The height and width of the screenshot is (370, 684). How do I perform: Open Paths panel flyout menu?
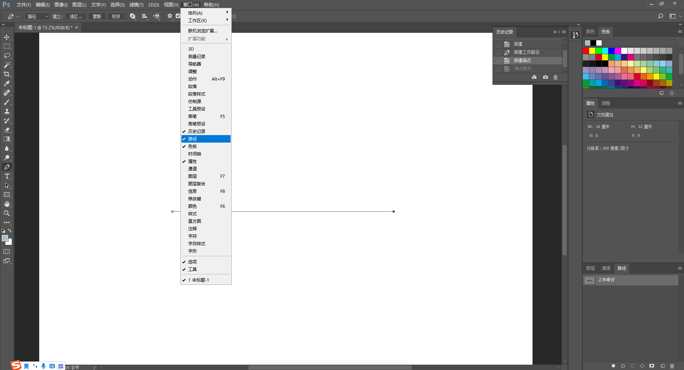(x=680, y=268)
